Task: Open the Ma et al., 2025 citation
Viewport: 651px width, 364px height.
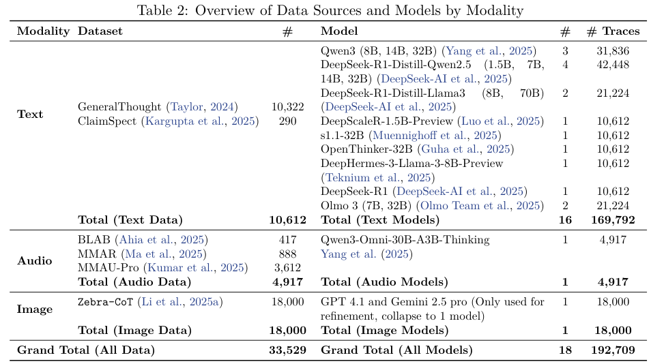Action: coord(164,254)
